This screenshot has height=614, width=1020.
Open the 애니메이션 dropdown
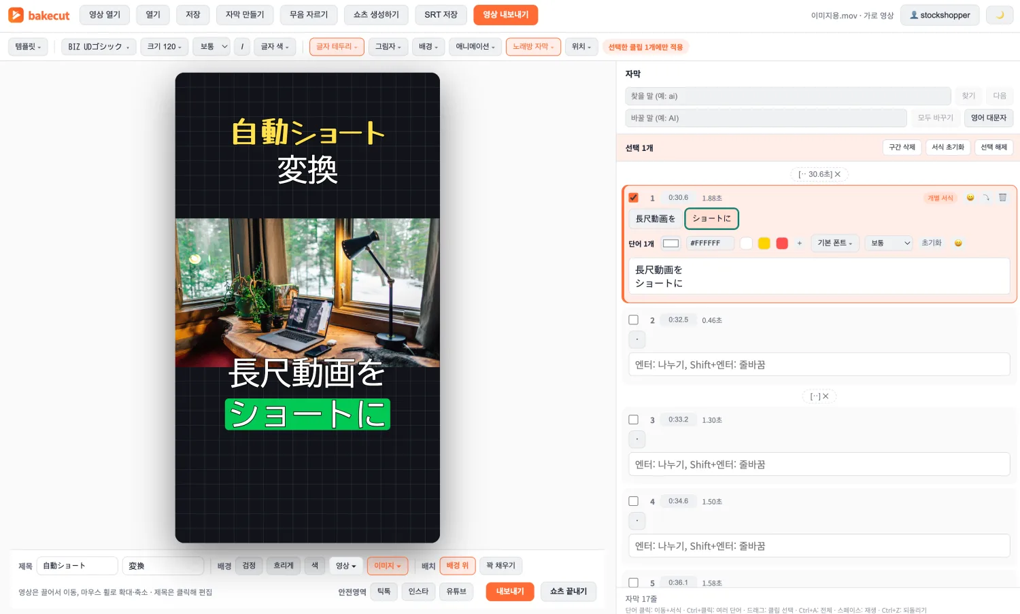(475, 47)
